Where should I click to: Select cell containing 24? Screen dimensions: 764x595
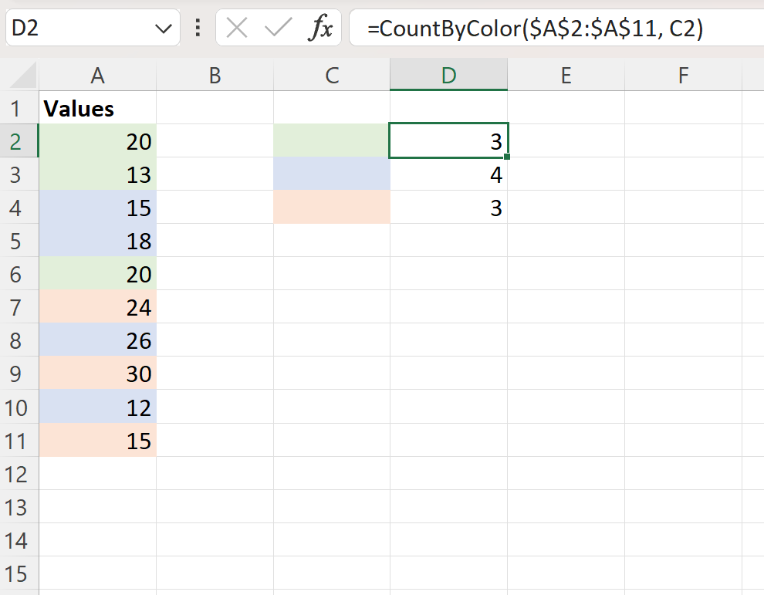(97, 307)
